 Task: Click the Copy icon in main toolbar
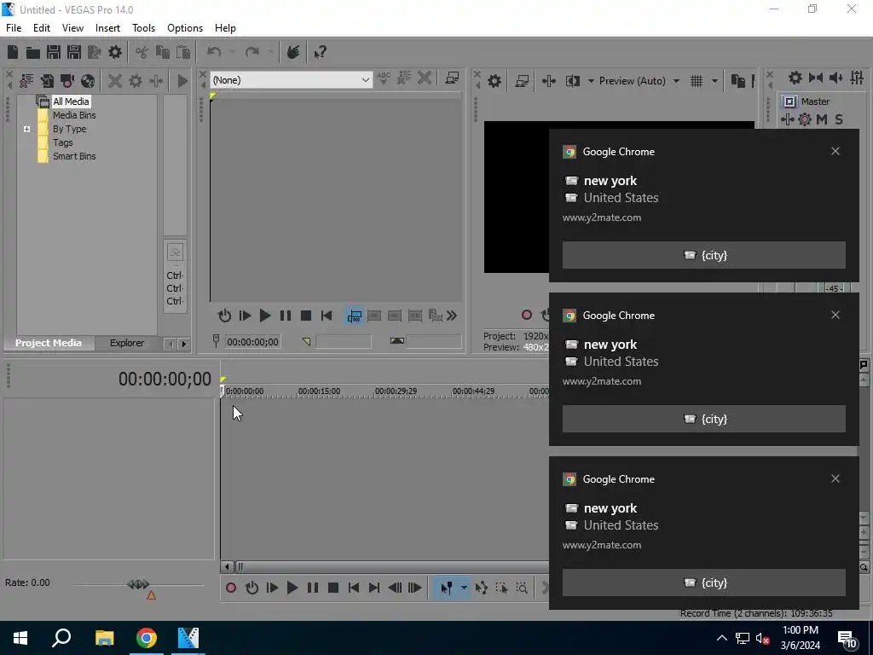[163, 52]
